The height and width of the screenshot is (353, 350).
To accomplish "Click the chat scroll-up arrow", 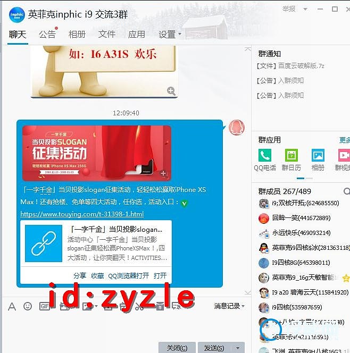I will 248,49.
